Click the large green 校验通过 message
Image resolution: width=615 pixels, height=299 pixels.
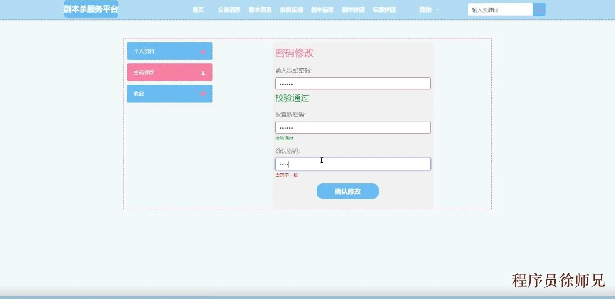(292, 98)
